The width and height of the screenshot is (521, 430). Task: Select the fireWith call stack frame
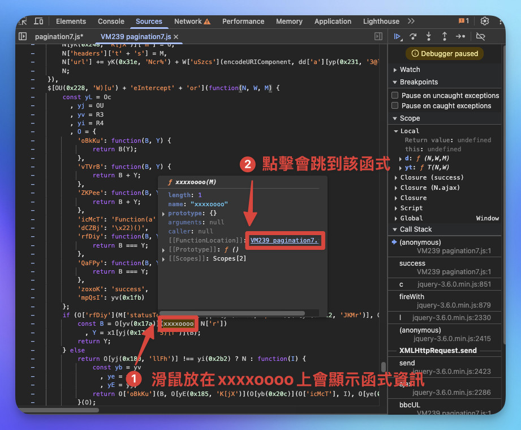point(445,301)
